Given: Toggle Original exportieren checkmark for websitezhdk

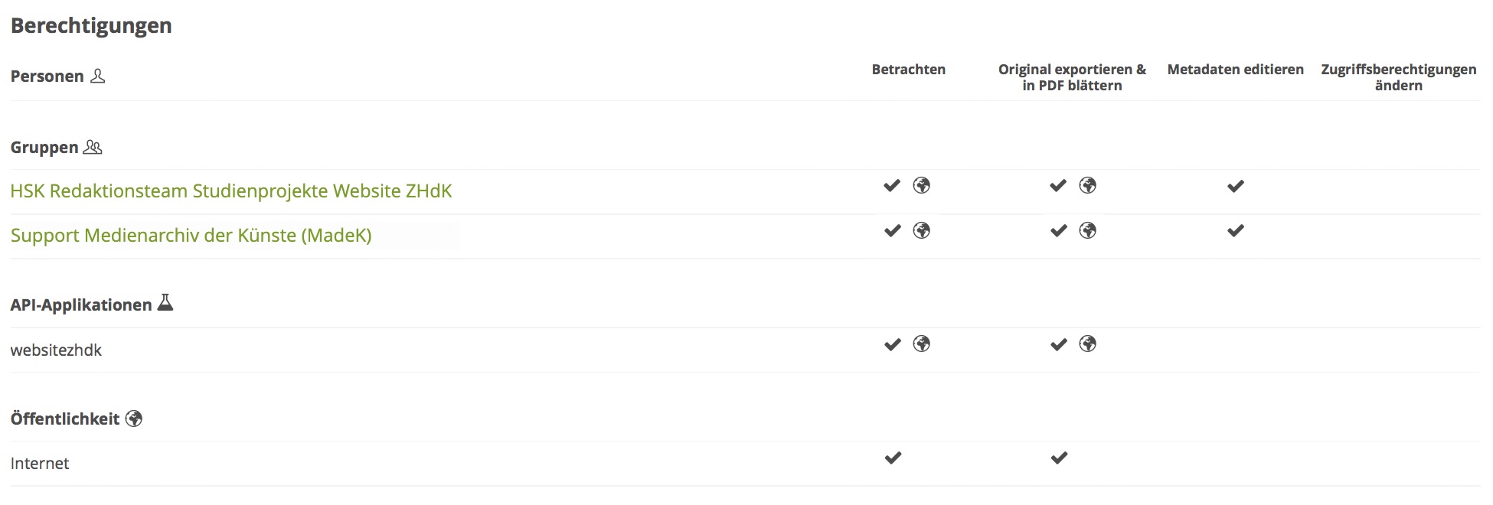Looking at the screenshot, I should 1059,344.
